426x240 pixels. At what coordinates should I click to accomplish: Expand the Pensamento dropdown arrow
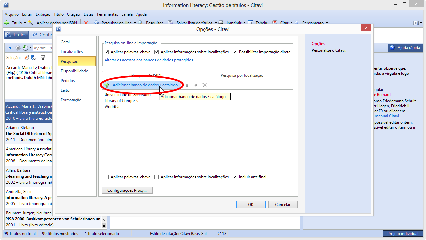(327, 23)
